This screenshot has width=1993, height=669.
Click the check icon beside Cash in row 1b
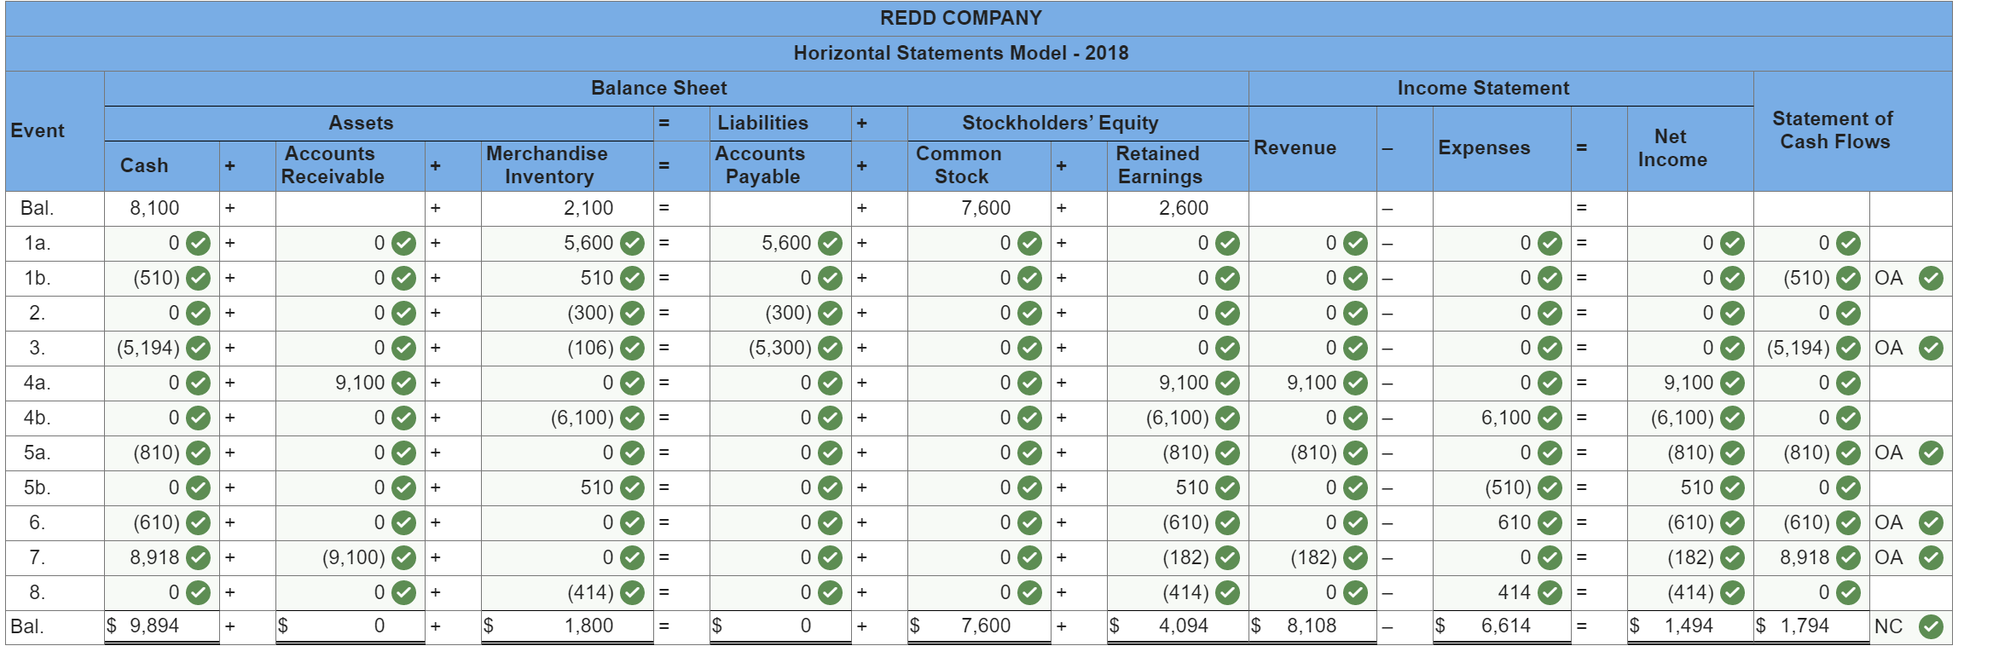[x=198, y=278]
